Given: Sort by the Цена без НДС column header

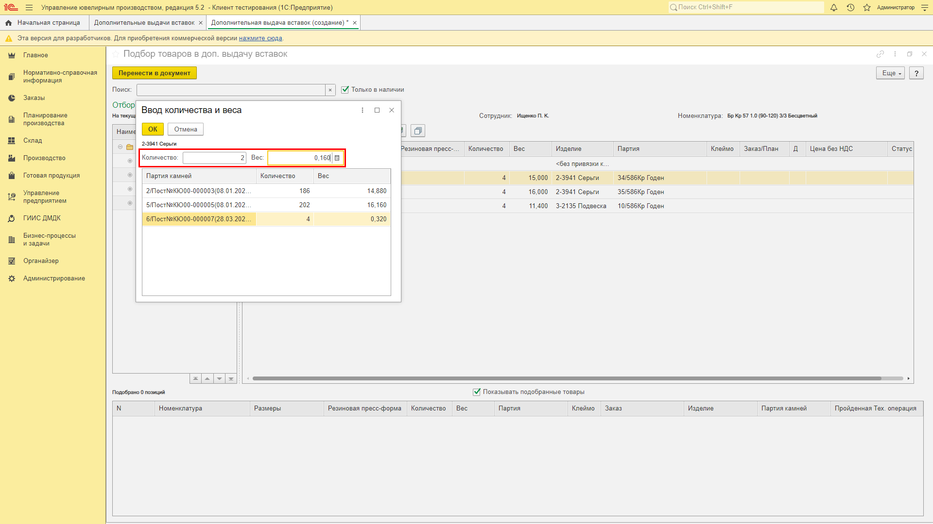Looking at the screenshot, I should 847,149.
